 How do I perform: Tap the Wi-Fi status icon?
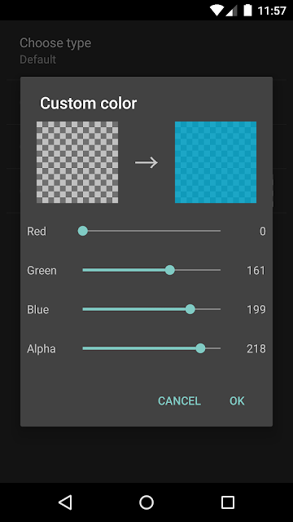(217, 11)
